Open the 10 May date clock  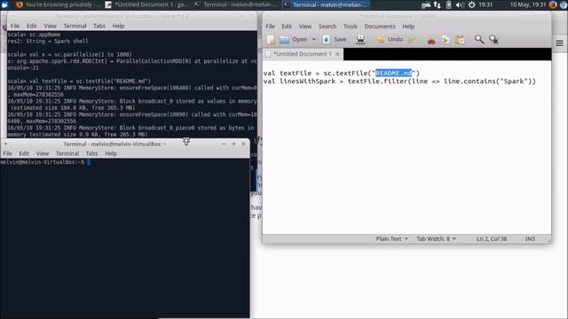pos(528,4)
